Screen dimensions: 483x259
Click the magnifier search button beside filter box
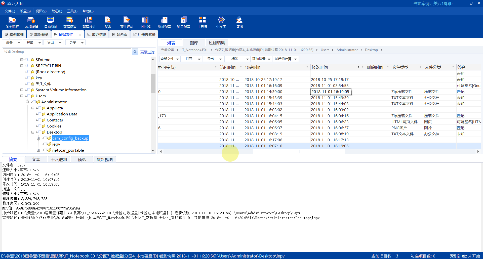(x=135, y=52)
